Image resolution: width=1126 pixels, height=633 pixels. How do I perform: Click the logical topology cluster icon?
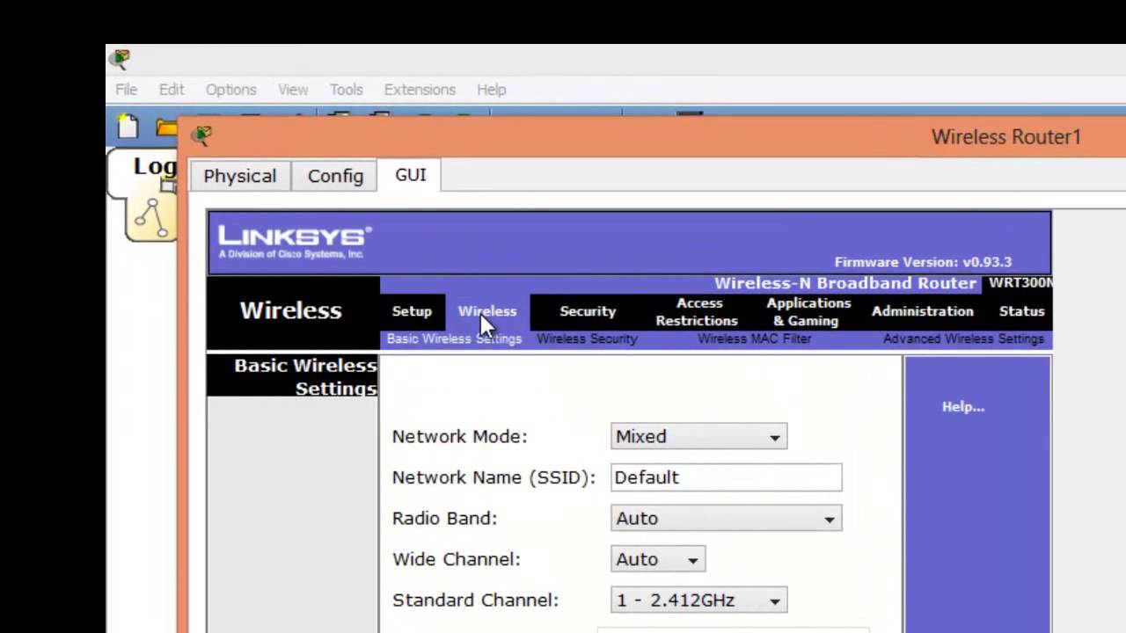(x=151, y=218)
